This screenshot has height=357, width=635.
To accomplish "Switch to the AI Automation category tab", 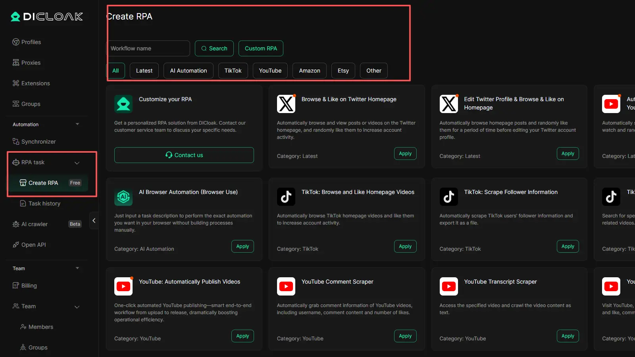I will [x=189, y=71].
